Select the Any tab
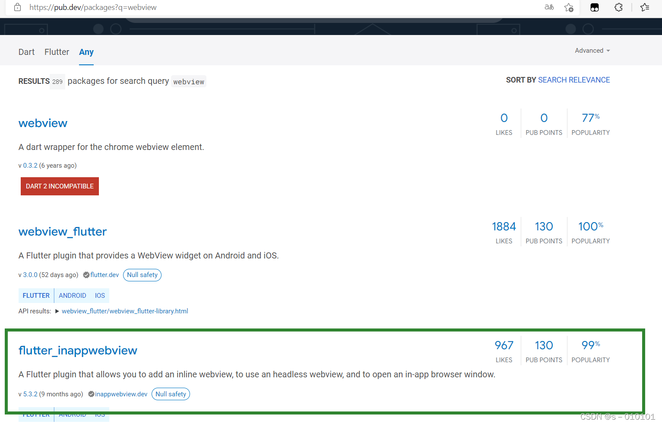The height and width of the screenshot is (424, 662). coord(86,52)
